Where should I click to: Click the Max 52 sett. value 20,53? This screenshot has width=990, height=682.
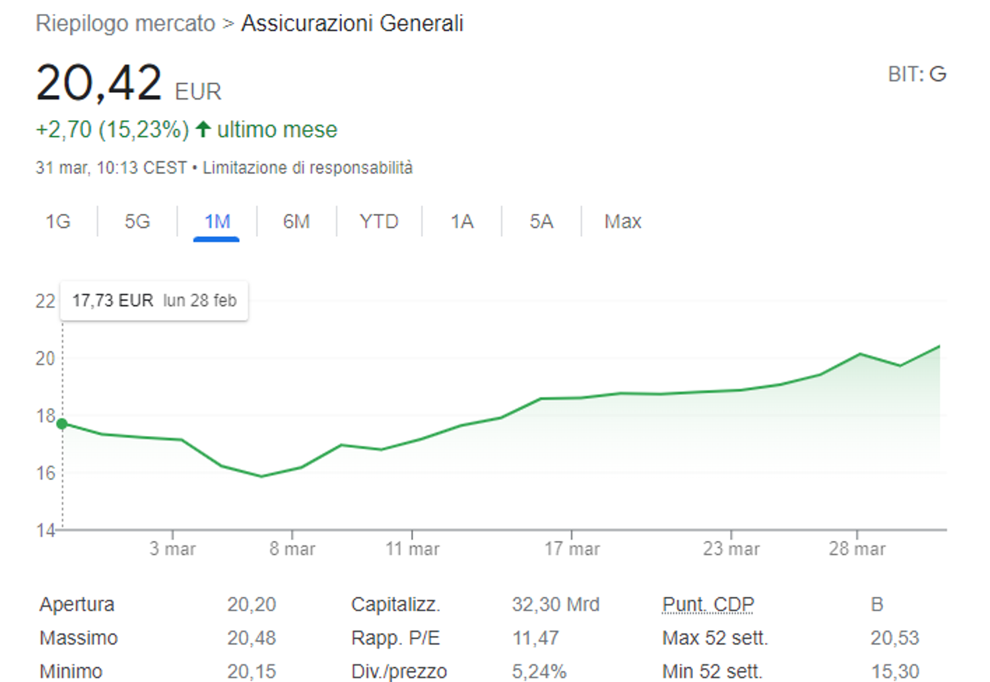click(x=895, y=638)
